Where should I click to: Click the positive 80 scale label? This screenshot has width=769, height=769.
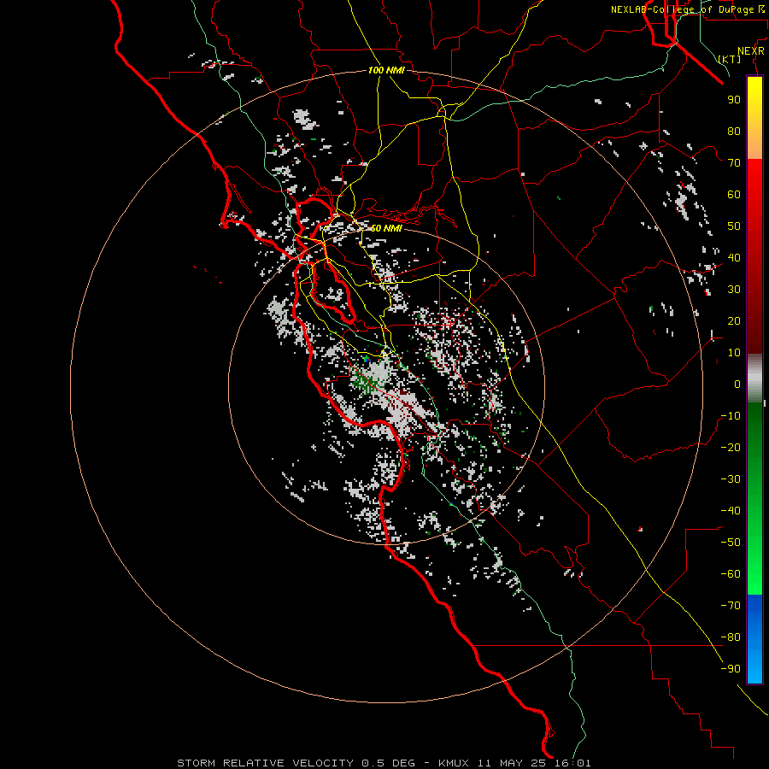734,132
